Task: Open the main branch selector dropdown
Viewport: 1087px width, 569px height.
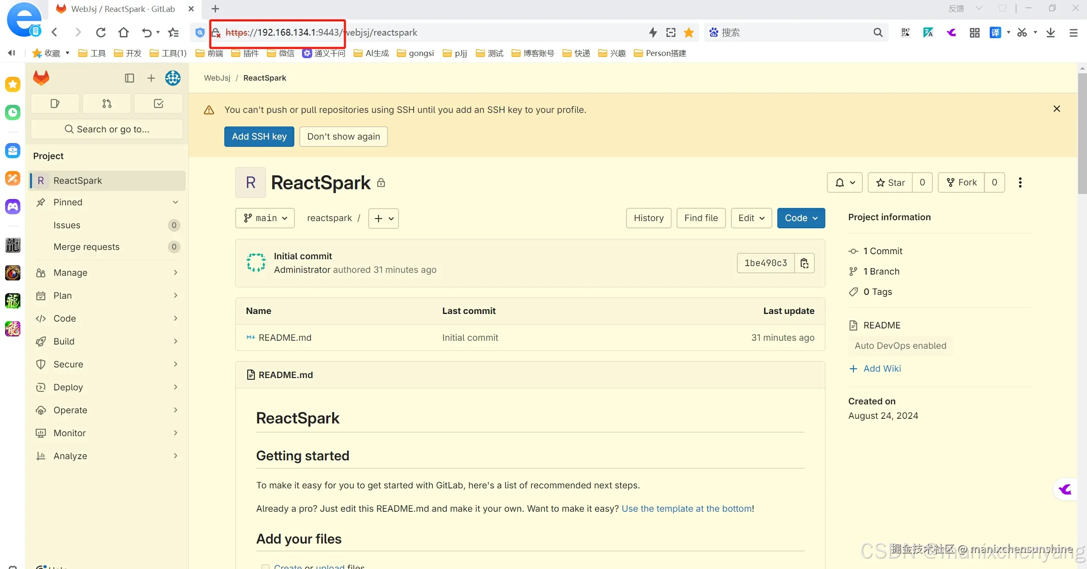Action: pos(265,218)
